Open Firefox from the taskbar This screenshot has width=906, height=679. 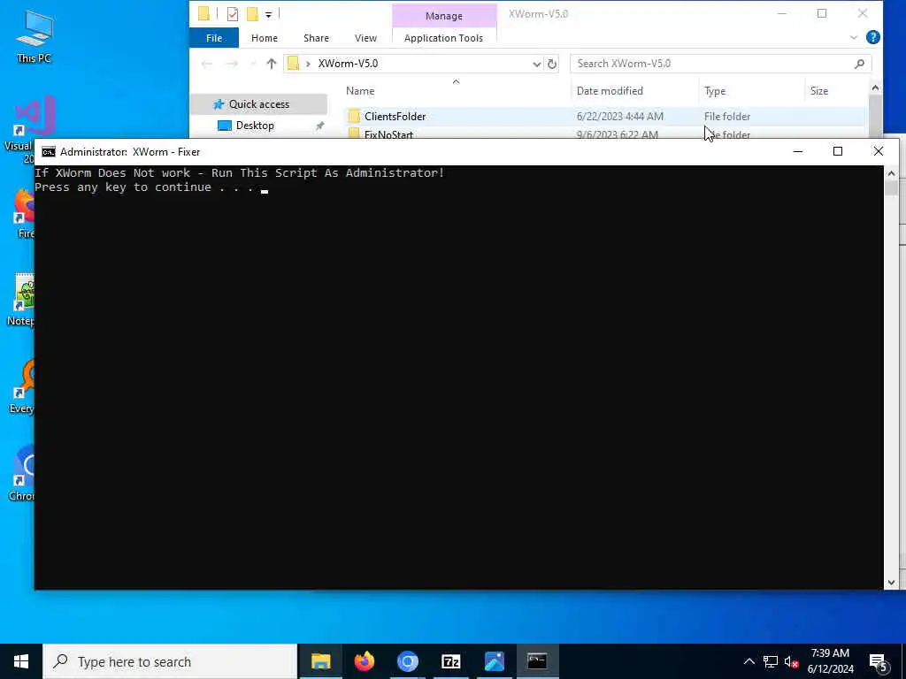pos(364,661)
